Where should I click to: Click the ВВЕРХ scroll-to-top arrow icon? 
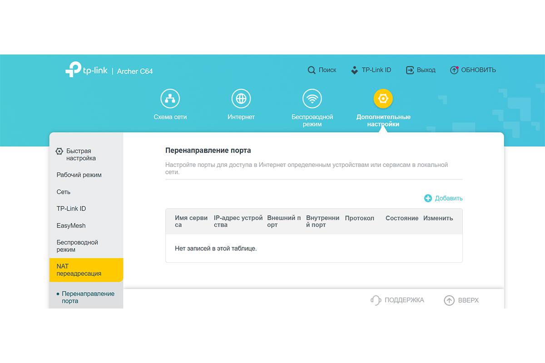(x=449, y=300)
